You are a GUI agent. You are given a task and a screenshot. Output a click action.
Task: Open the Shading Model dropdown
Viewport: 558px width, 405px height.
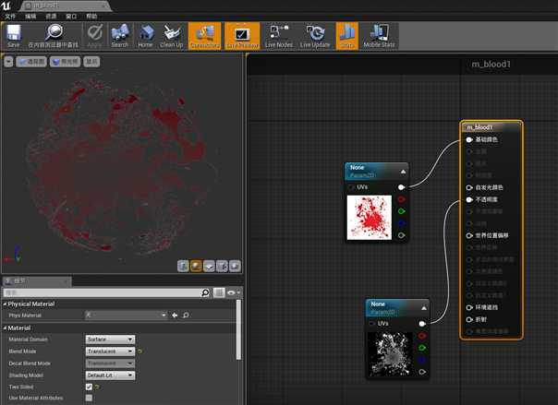tap(110, 375)
